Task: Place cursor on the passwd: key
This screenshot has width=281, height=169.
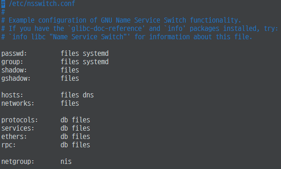Action: click(14, 54)
